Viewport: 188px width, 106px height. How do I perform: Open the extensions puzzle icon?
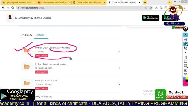(x=166, y=8)
